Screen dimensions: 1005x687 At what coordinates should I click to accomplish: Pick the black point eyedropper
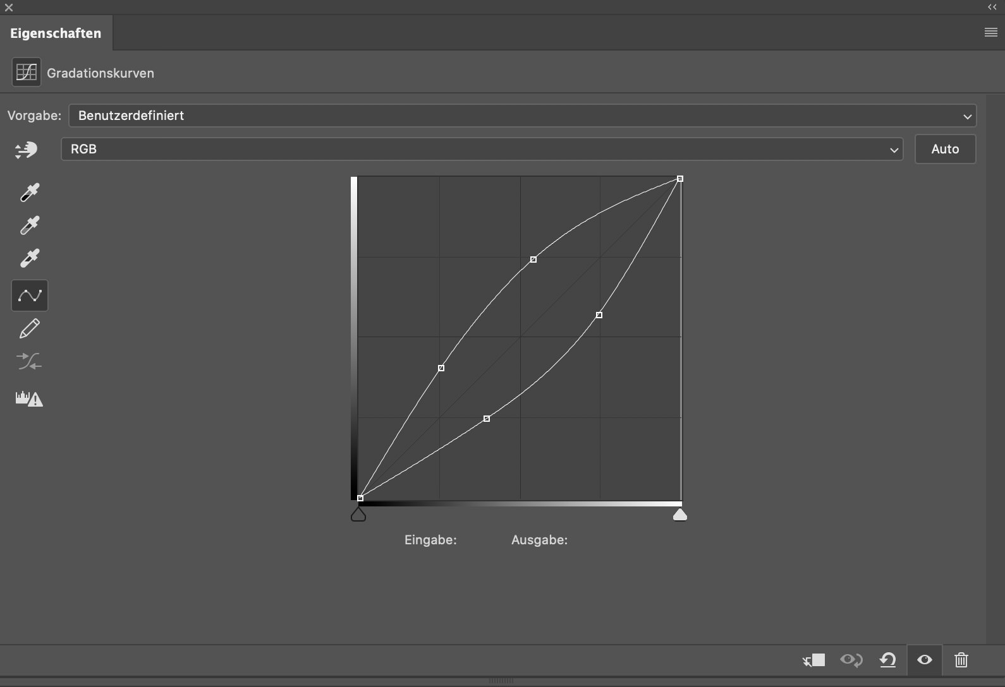30,192
